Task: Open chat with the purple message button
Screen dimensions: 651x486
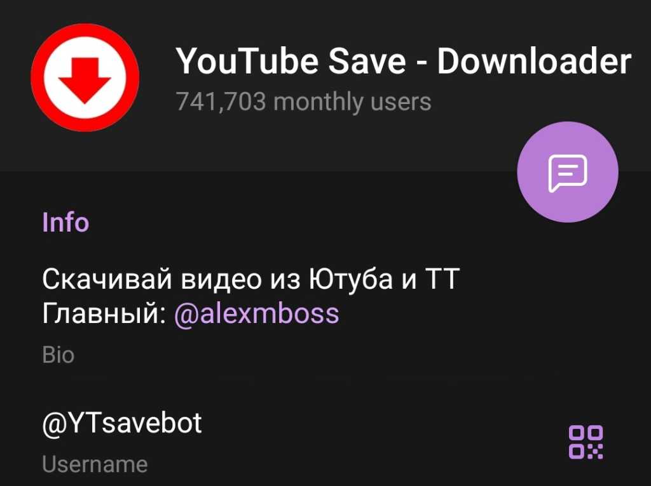Action: 568,172
